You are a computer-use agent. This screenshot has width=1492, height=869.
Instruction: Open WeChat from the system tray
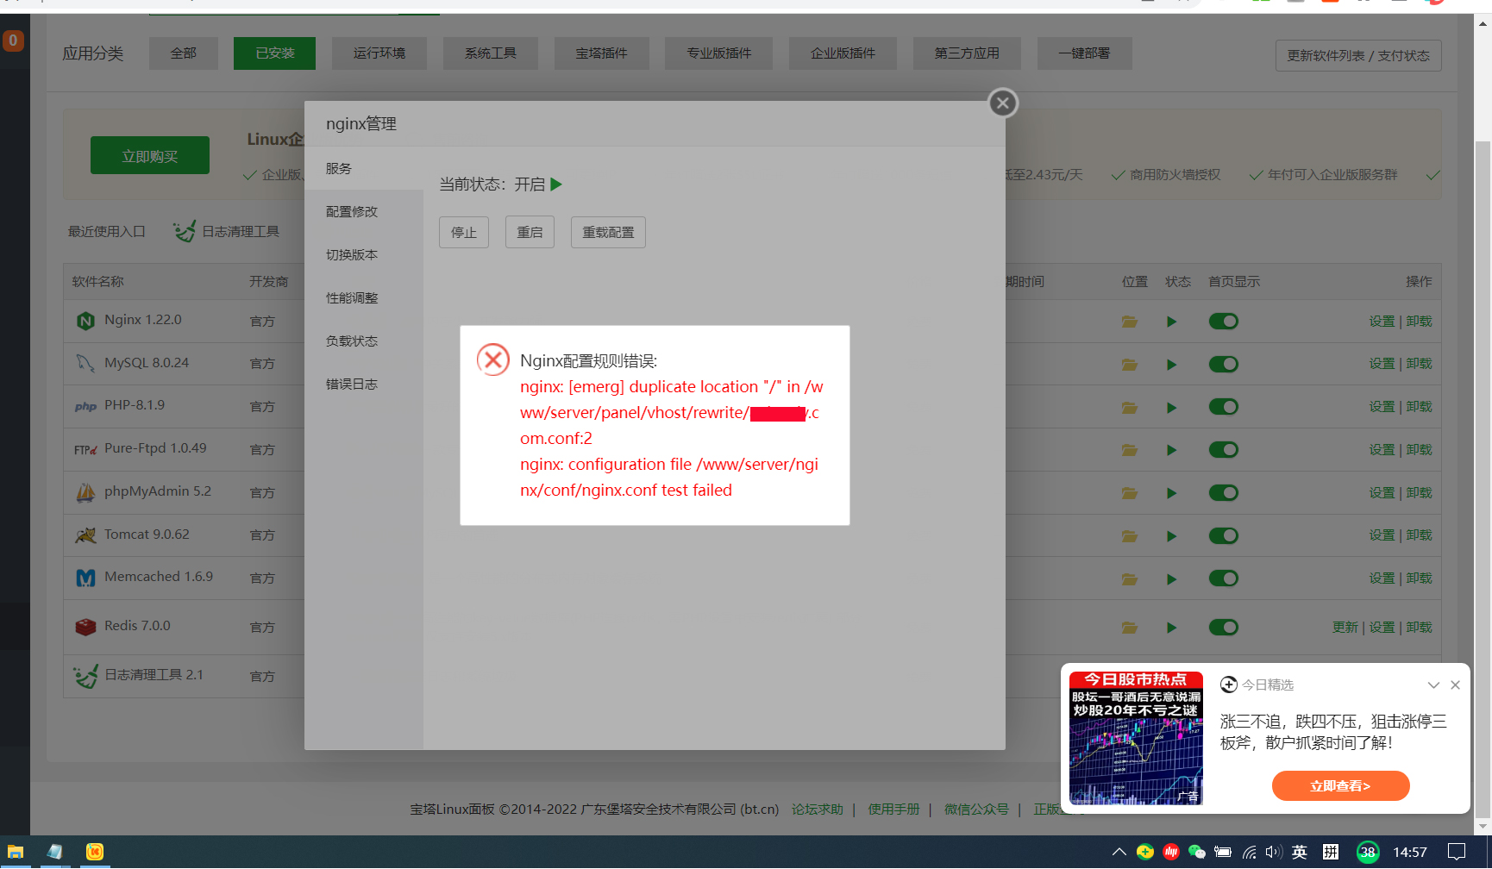1196,852
